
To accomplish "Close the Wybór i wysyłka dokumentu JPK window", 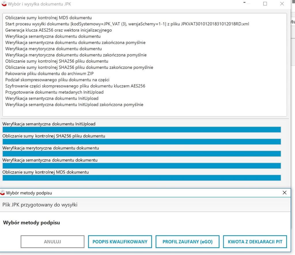I will (282, 3).
